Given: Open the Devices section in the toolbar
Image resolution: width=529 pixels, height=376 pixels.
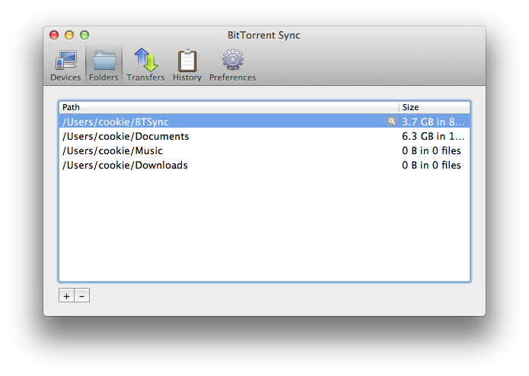Looking at the screenshot, I should pyautogui.click(x=65, y=65).
